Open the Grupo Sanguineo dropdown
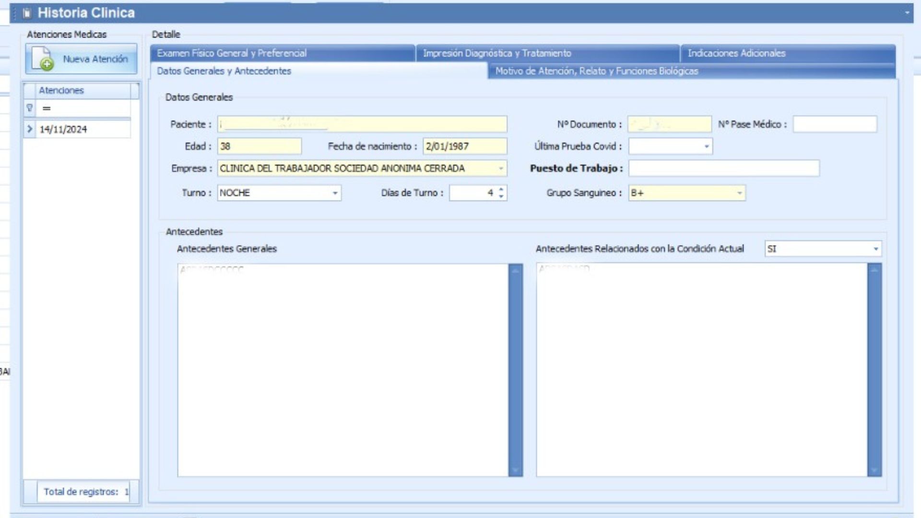 click(x=739, y=193)
